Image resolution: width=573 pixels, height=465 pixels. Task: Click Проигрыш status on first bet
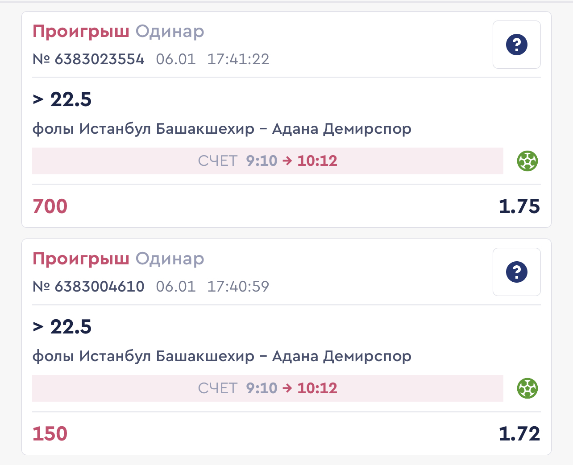coord(81,32)
